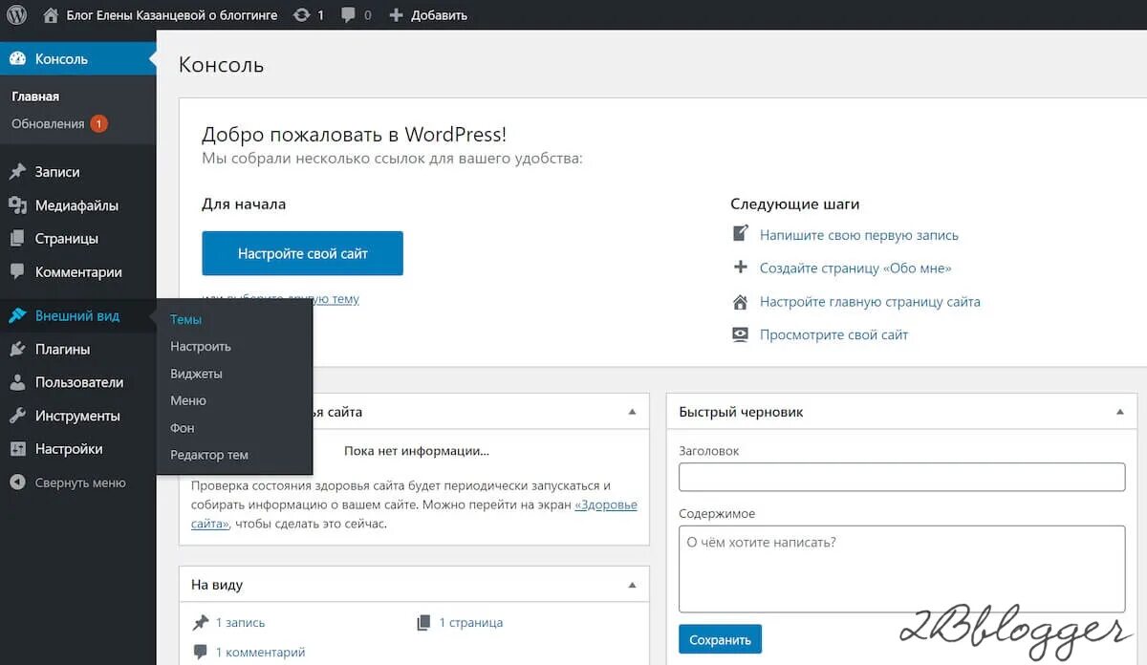The height and width of the screenshot is (665, 1147).
Task: Click the plus icon next to Добавить
Action: coord(397,15)
